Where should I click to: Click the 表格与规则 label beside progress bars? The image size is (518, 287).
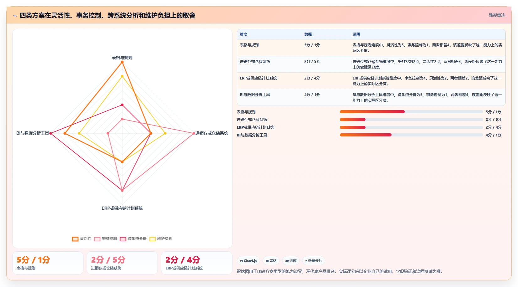coord(246,112)
